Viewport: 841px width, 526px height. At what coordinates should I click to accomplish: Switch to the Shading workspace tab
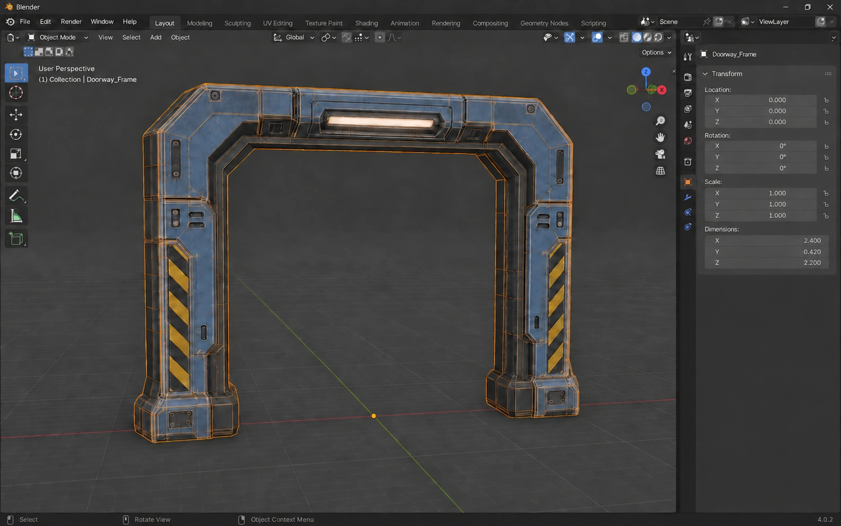click(366, 23)
